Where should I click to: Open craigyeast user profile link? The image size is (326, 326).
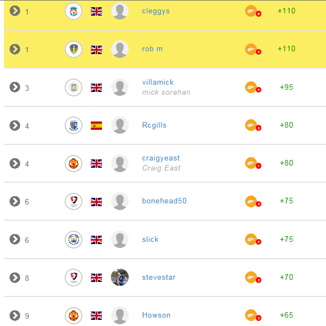click(160, 158)
